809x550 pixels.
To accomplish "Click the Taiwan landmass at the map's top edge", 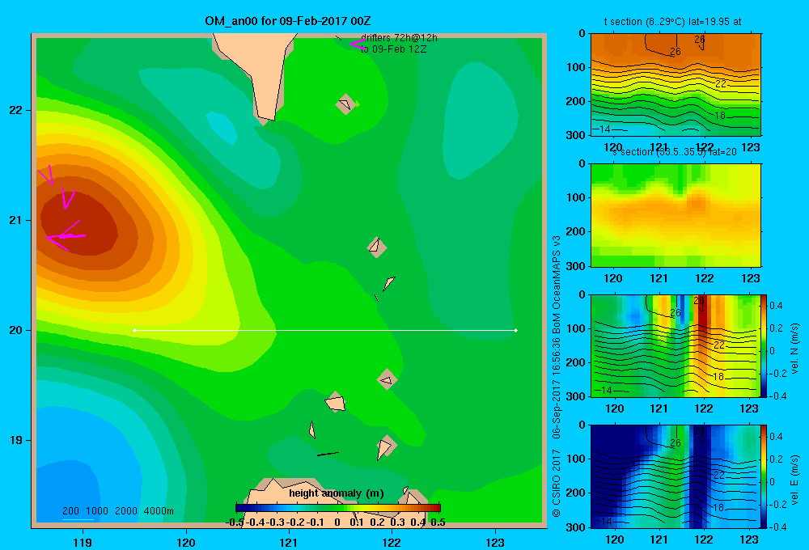I will pos(260,67).
